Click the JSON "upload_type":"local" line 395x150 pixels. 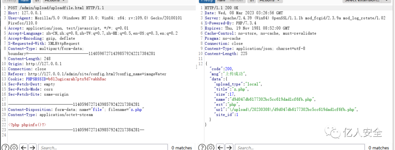click(238, 84)
